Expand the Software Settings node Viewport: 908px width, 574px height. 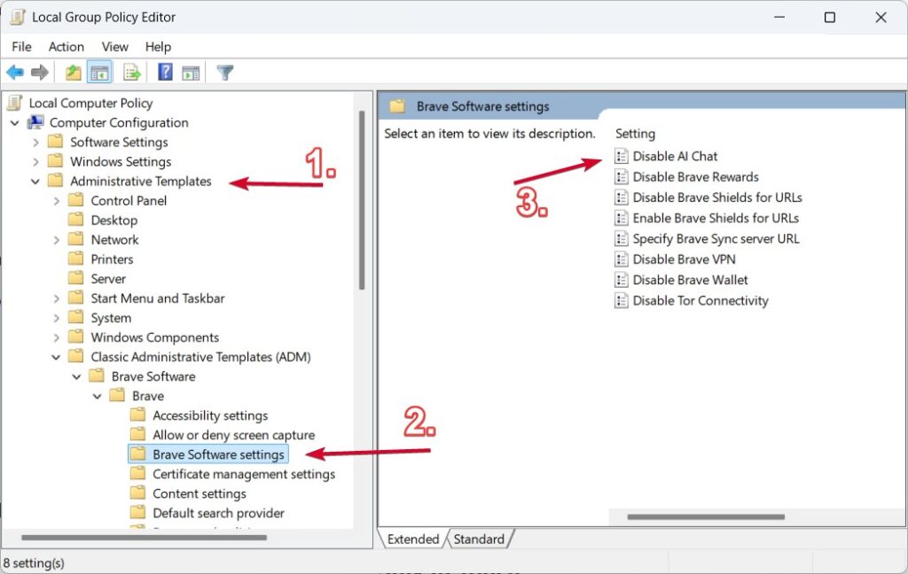pos(35,143)
